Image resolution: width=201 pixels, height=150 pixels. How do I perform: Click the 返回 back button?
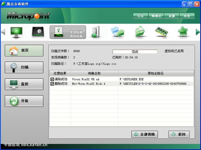click(179, 134)
